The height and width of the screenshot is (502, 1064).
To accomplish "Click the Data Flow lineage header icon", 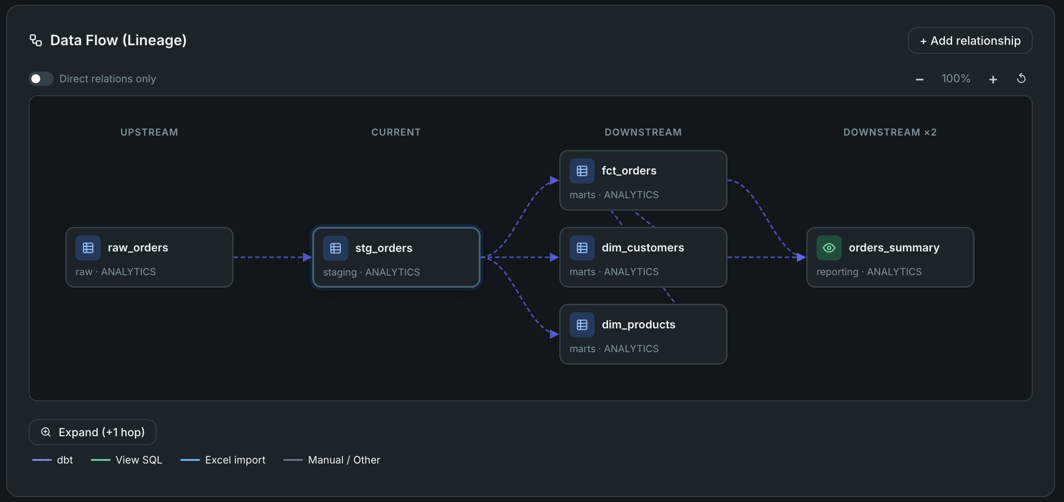I will 36,40.
